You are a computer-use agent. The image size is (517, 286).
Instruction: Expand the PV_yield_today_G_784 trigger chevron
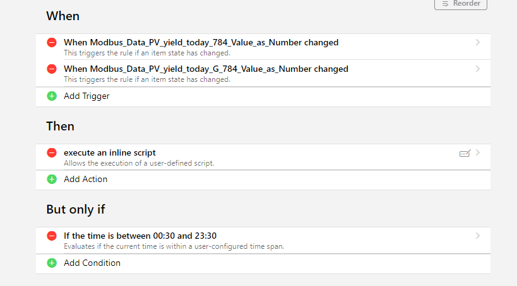pos(478,69)
